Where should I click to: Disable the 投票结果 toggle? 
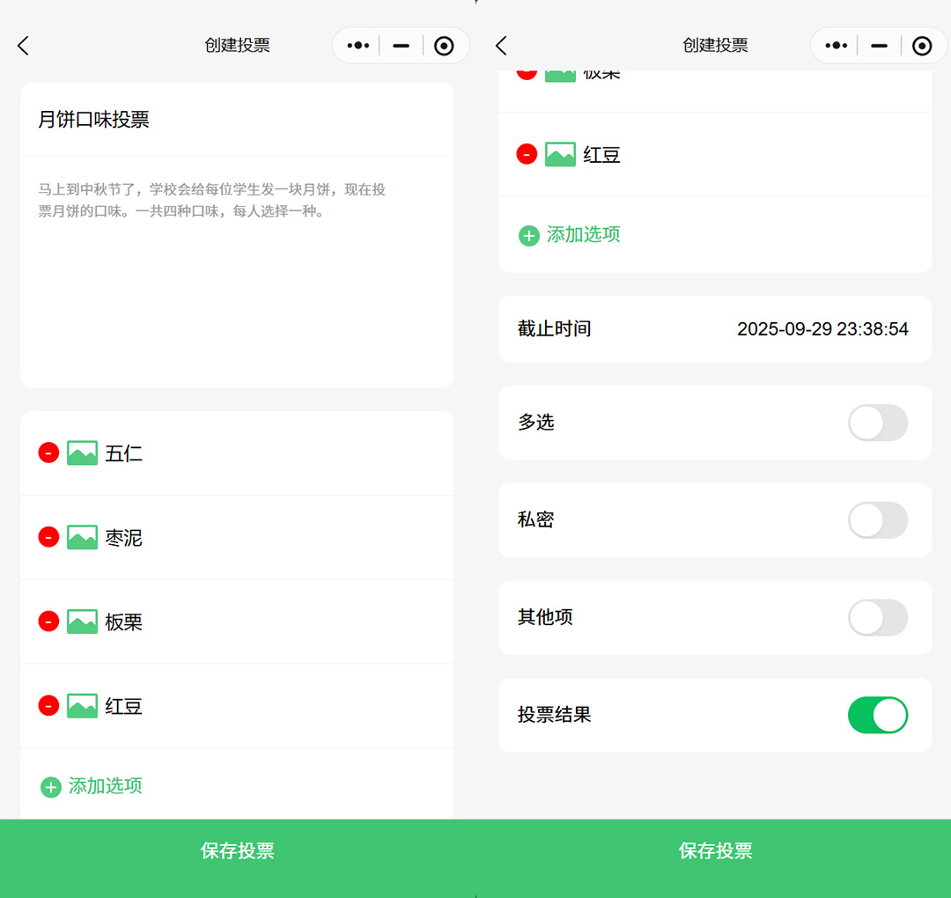coord(877,715)
